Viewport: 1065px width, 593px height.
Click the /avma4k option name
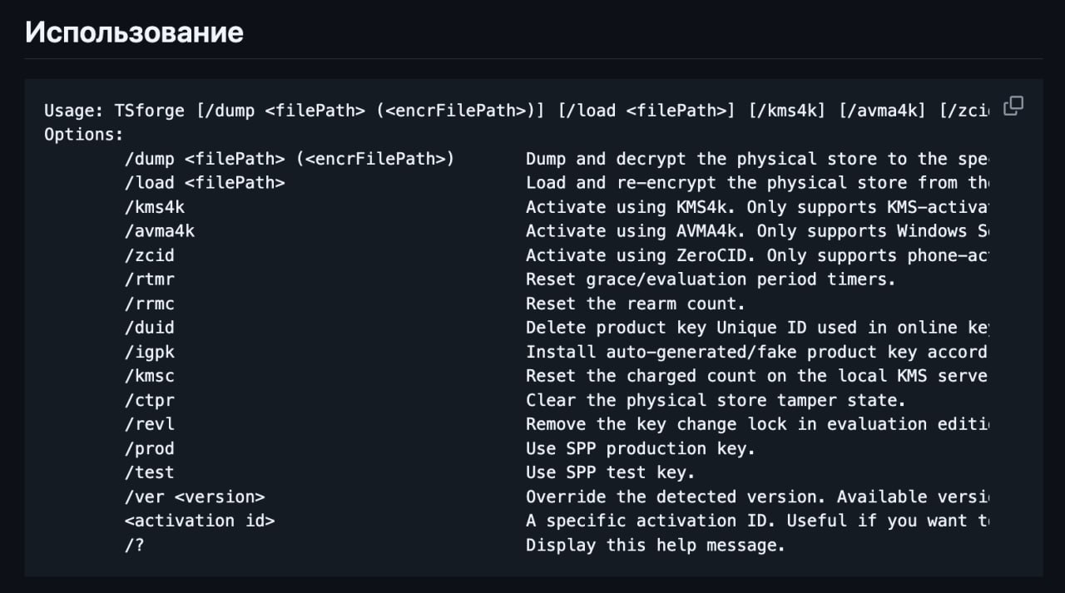pyautogui.click(x=159, y=231)
